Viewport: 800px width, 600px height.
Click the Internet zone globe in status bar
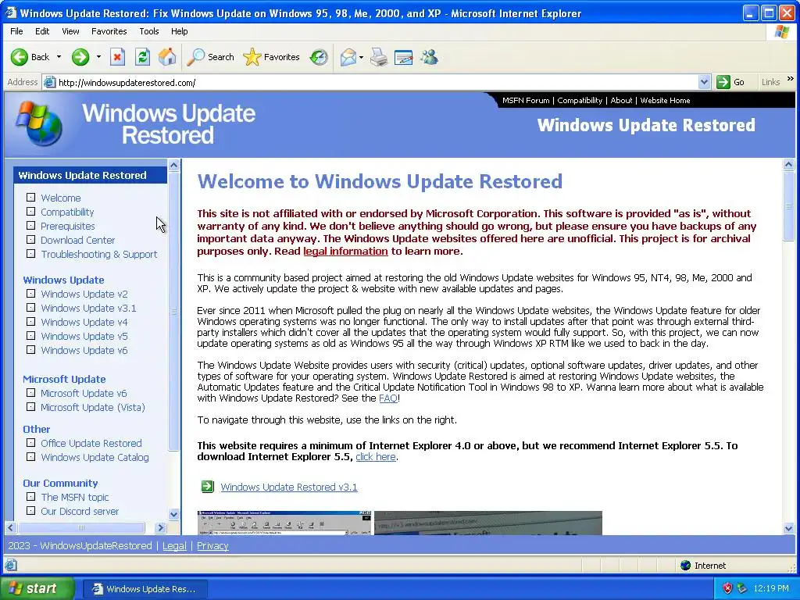686,566
